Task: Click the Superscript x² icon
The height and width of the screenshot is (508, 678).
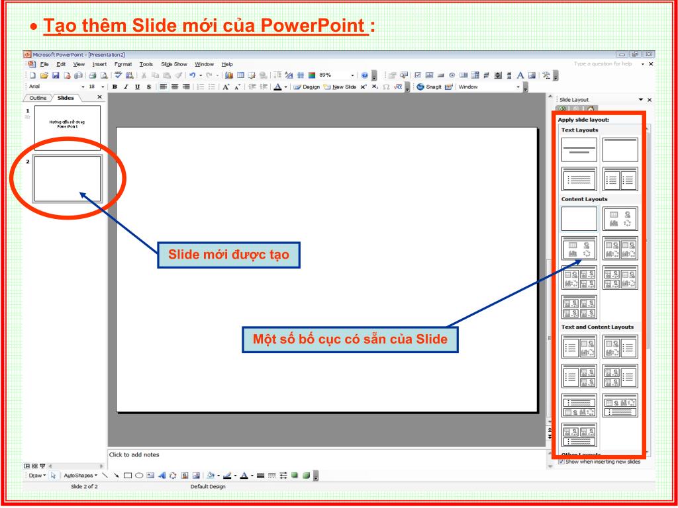Action: click(363, 87)
